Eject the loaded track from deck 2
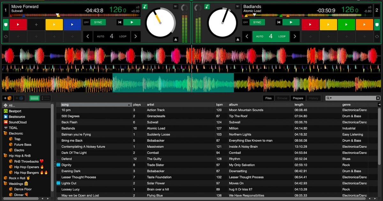Image resolution: width=383 pixels, height=201 pixels. 238,40
